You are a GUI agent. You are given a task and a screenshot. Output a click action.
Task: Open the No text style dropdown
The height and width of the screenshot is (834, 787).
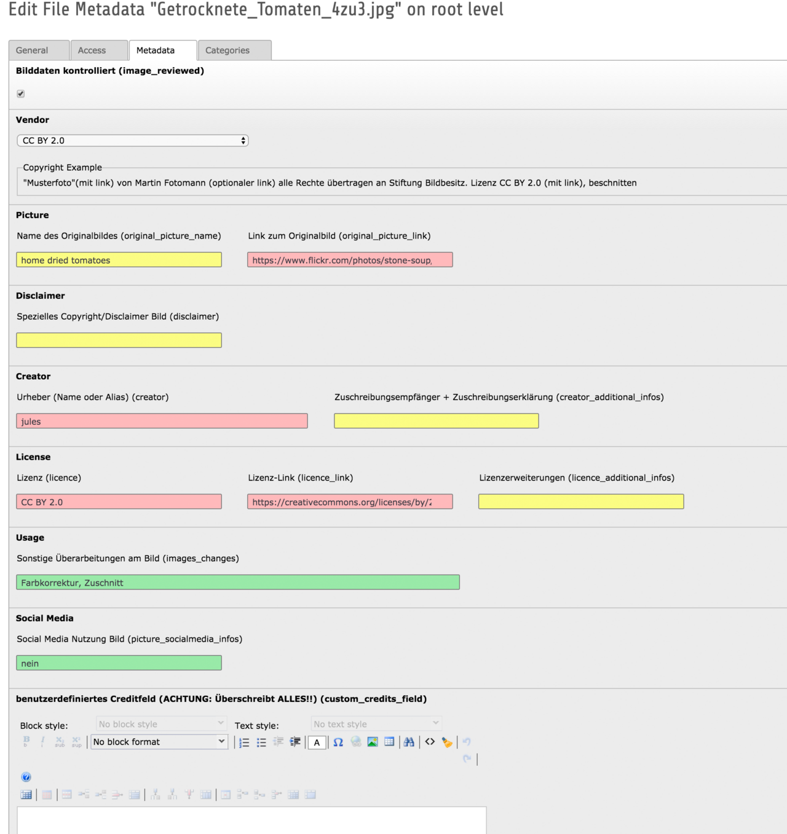point(376,724)
